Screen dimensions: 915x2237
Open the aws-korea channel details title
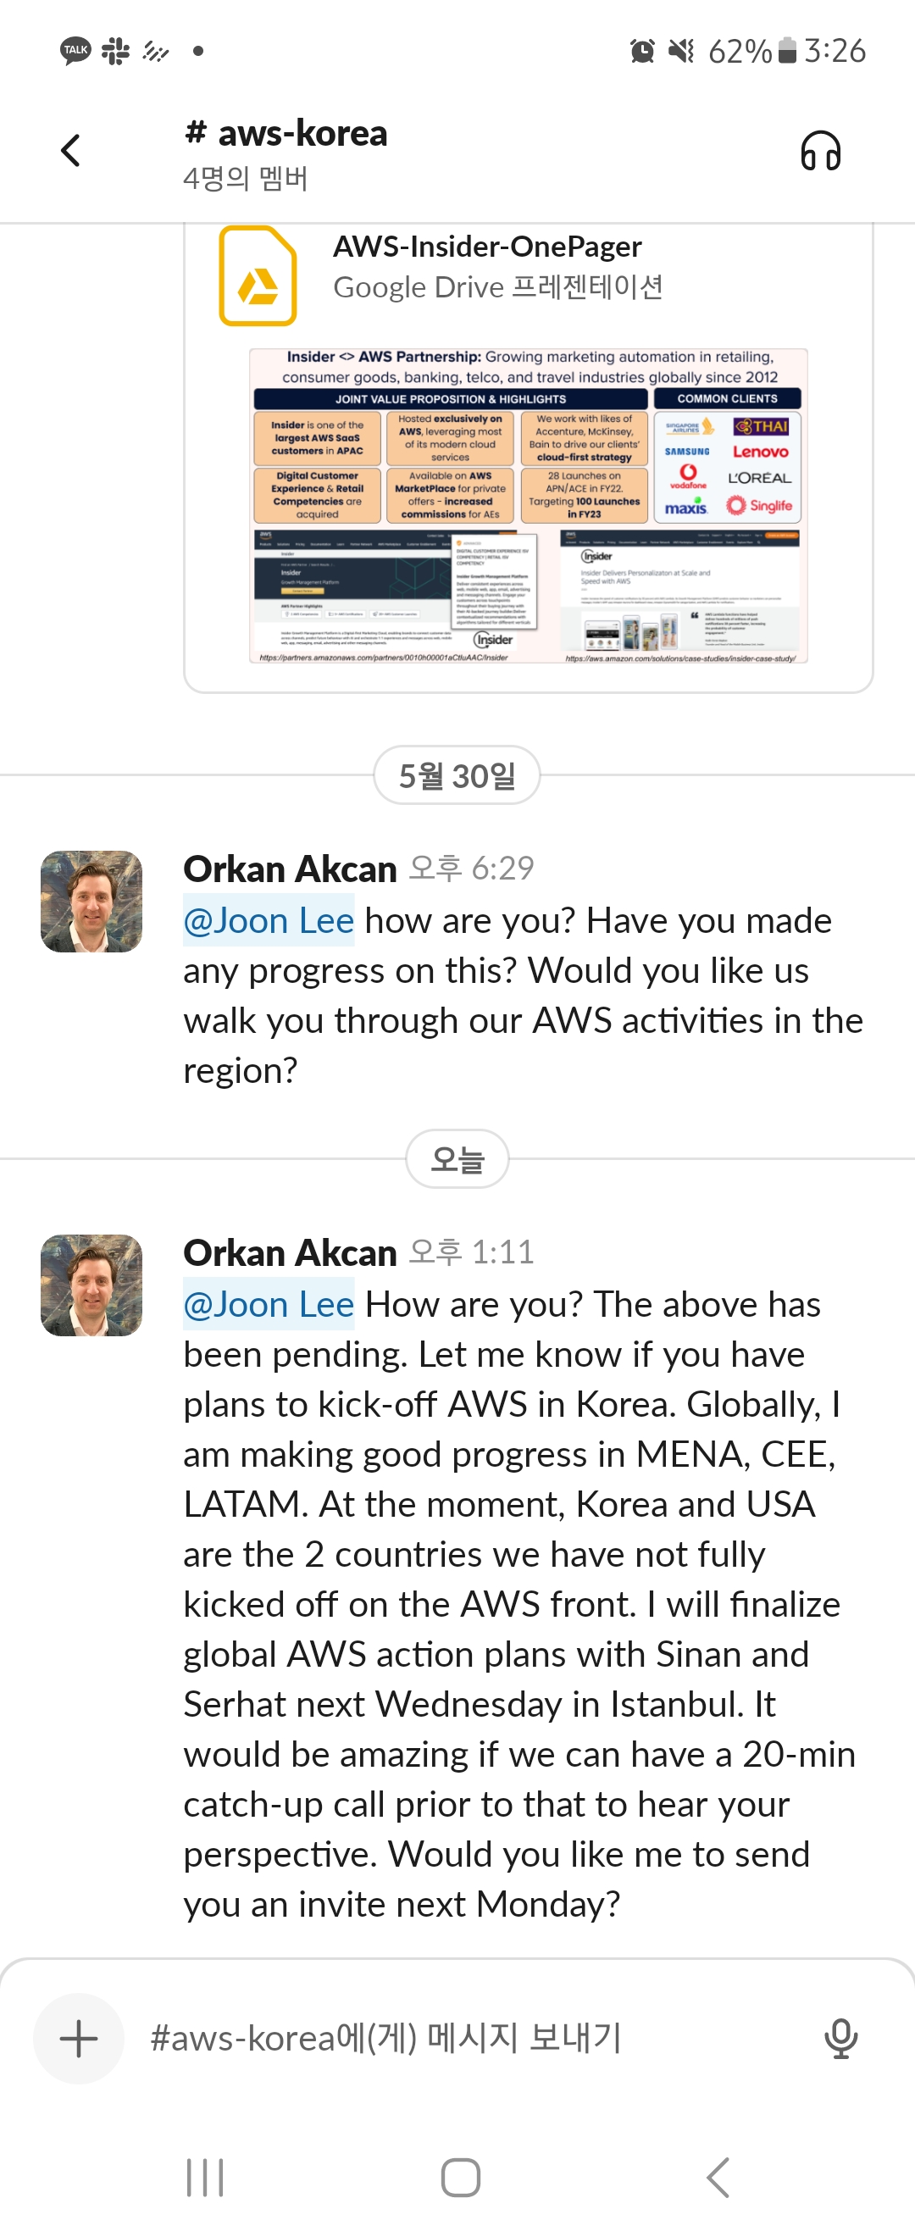[x=286, y=134]
